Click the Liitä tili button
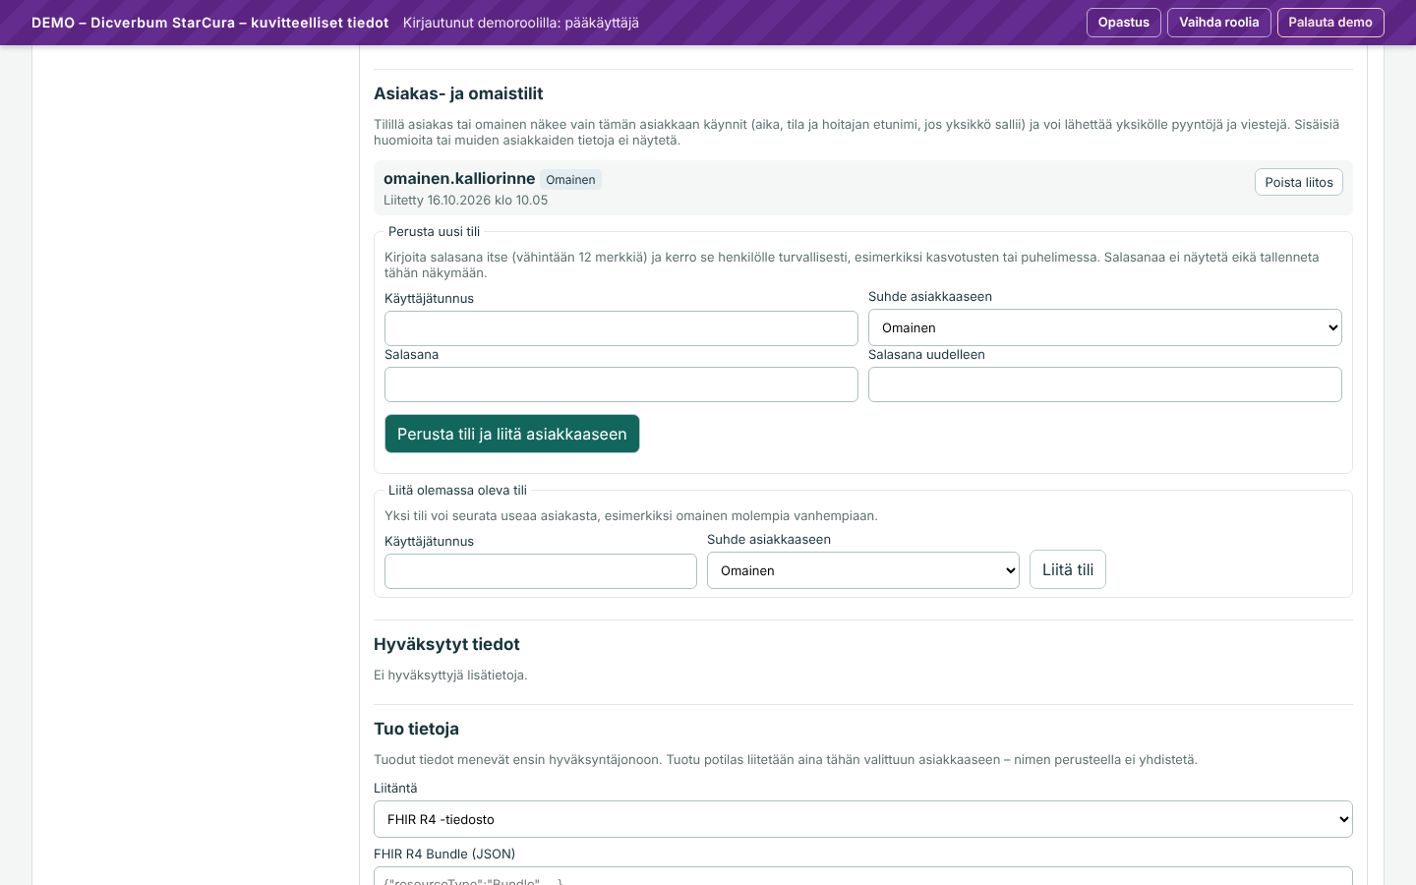 click(1068, 569)
